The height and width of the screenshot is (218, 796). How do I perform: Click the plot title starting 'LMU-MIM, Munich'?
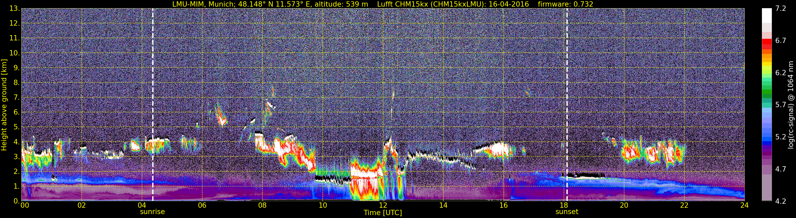383,4
